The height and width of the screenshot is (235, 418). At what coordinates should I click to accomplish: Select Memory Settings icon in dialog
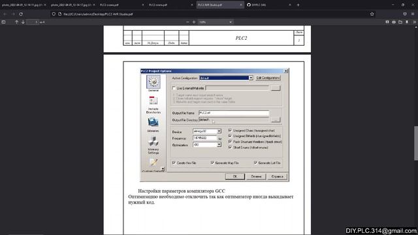click(153, 145)
